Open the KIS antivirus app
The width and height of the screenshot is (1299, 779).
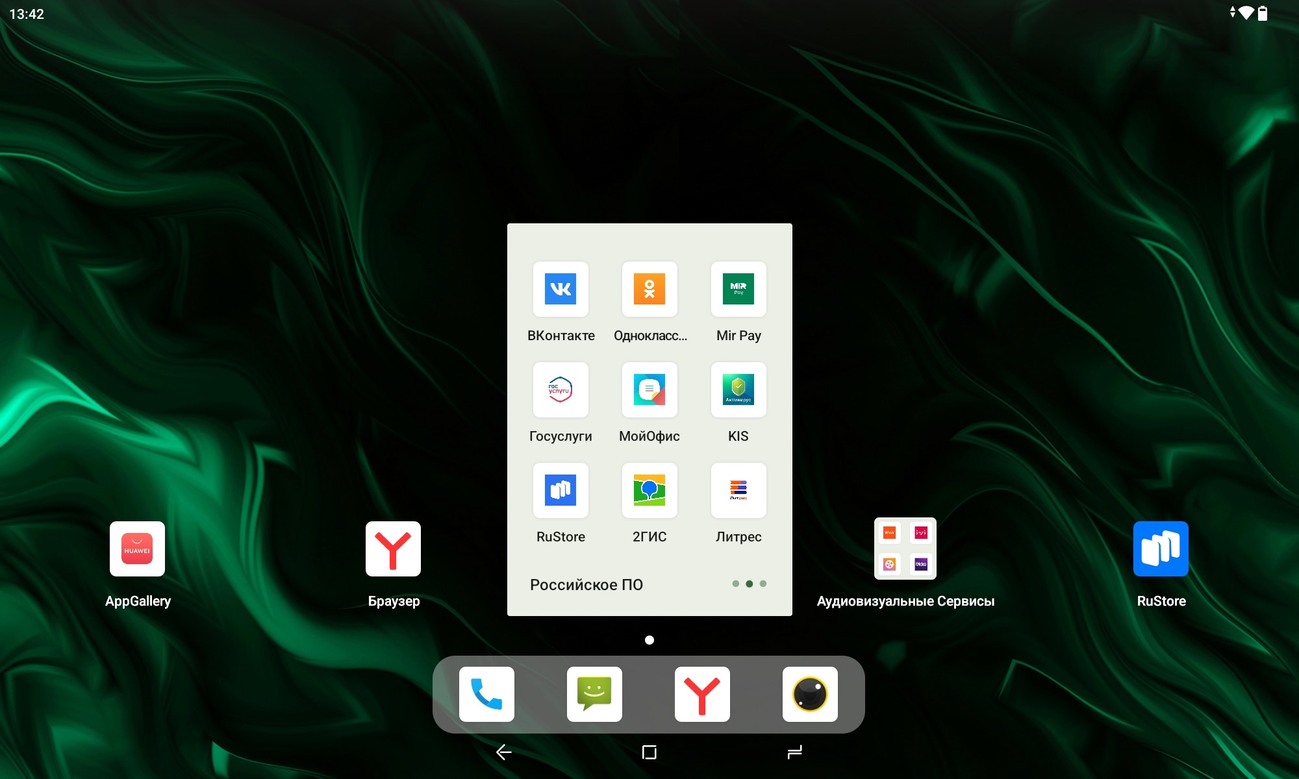click(x=738, y=390)
